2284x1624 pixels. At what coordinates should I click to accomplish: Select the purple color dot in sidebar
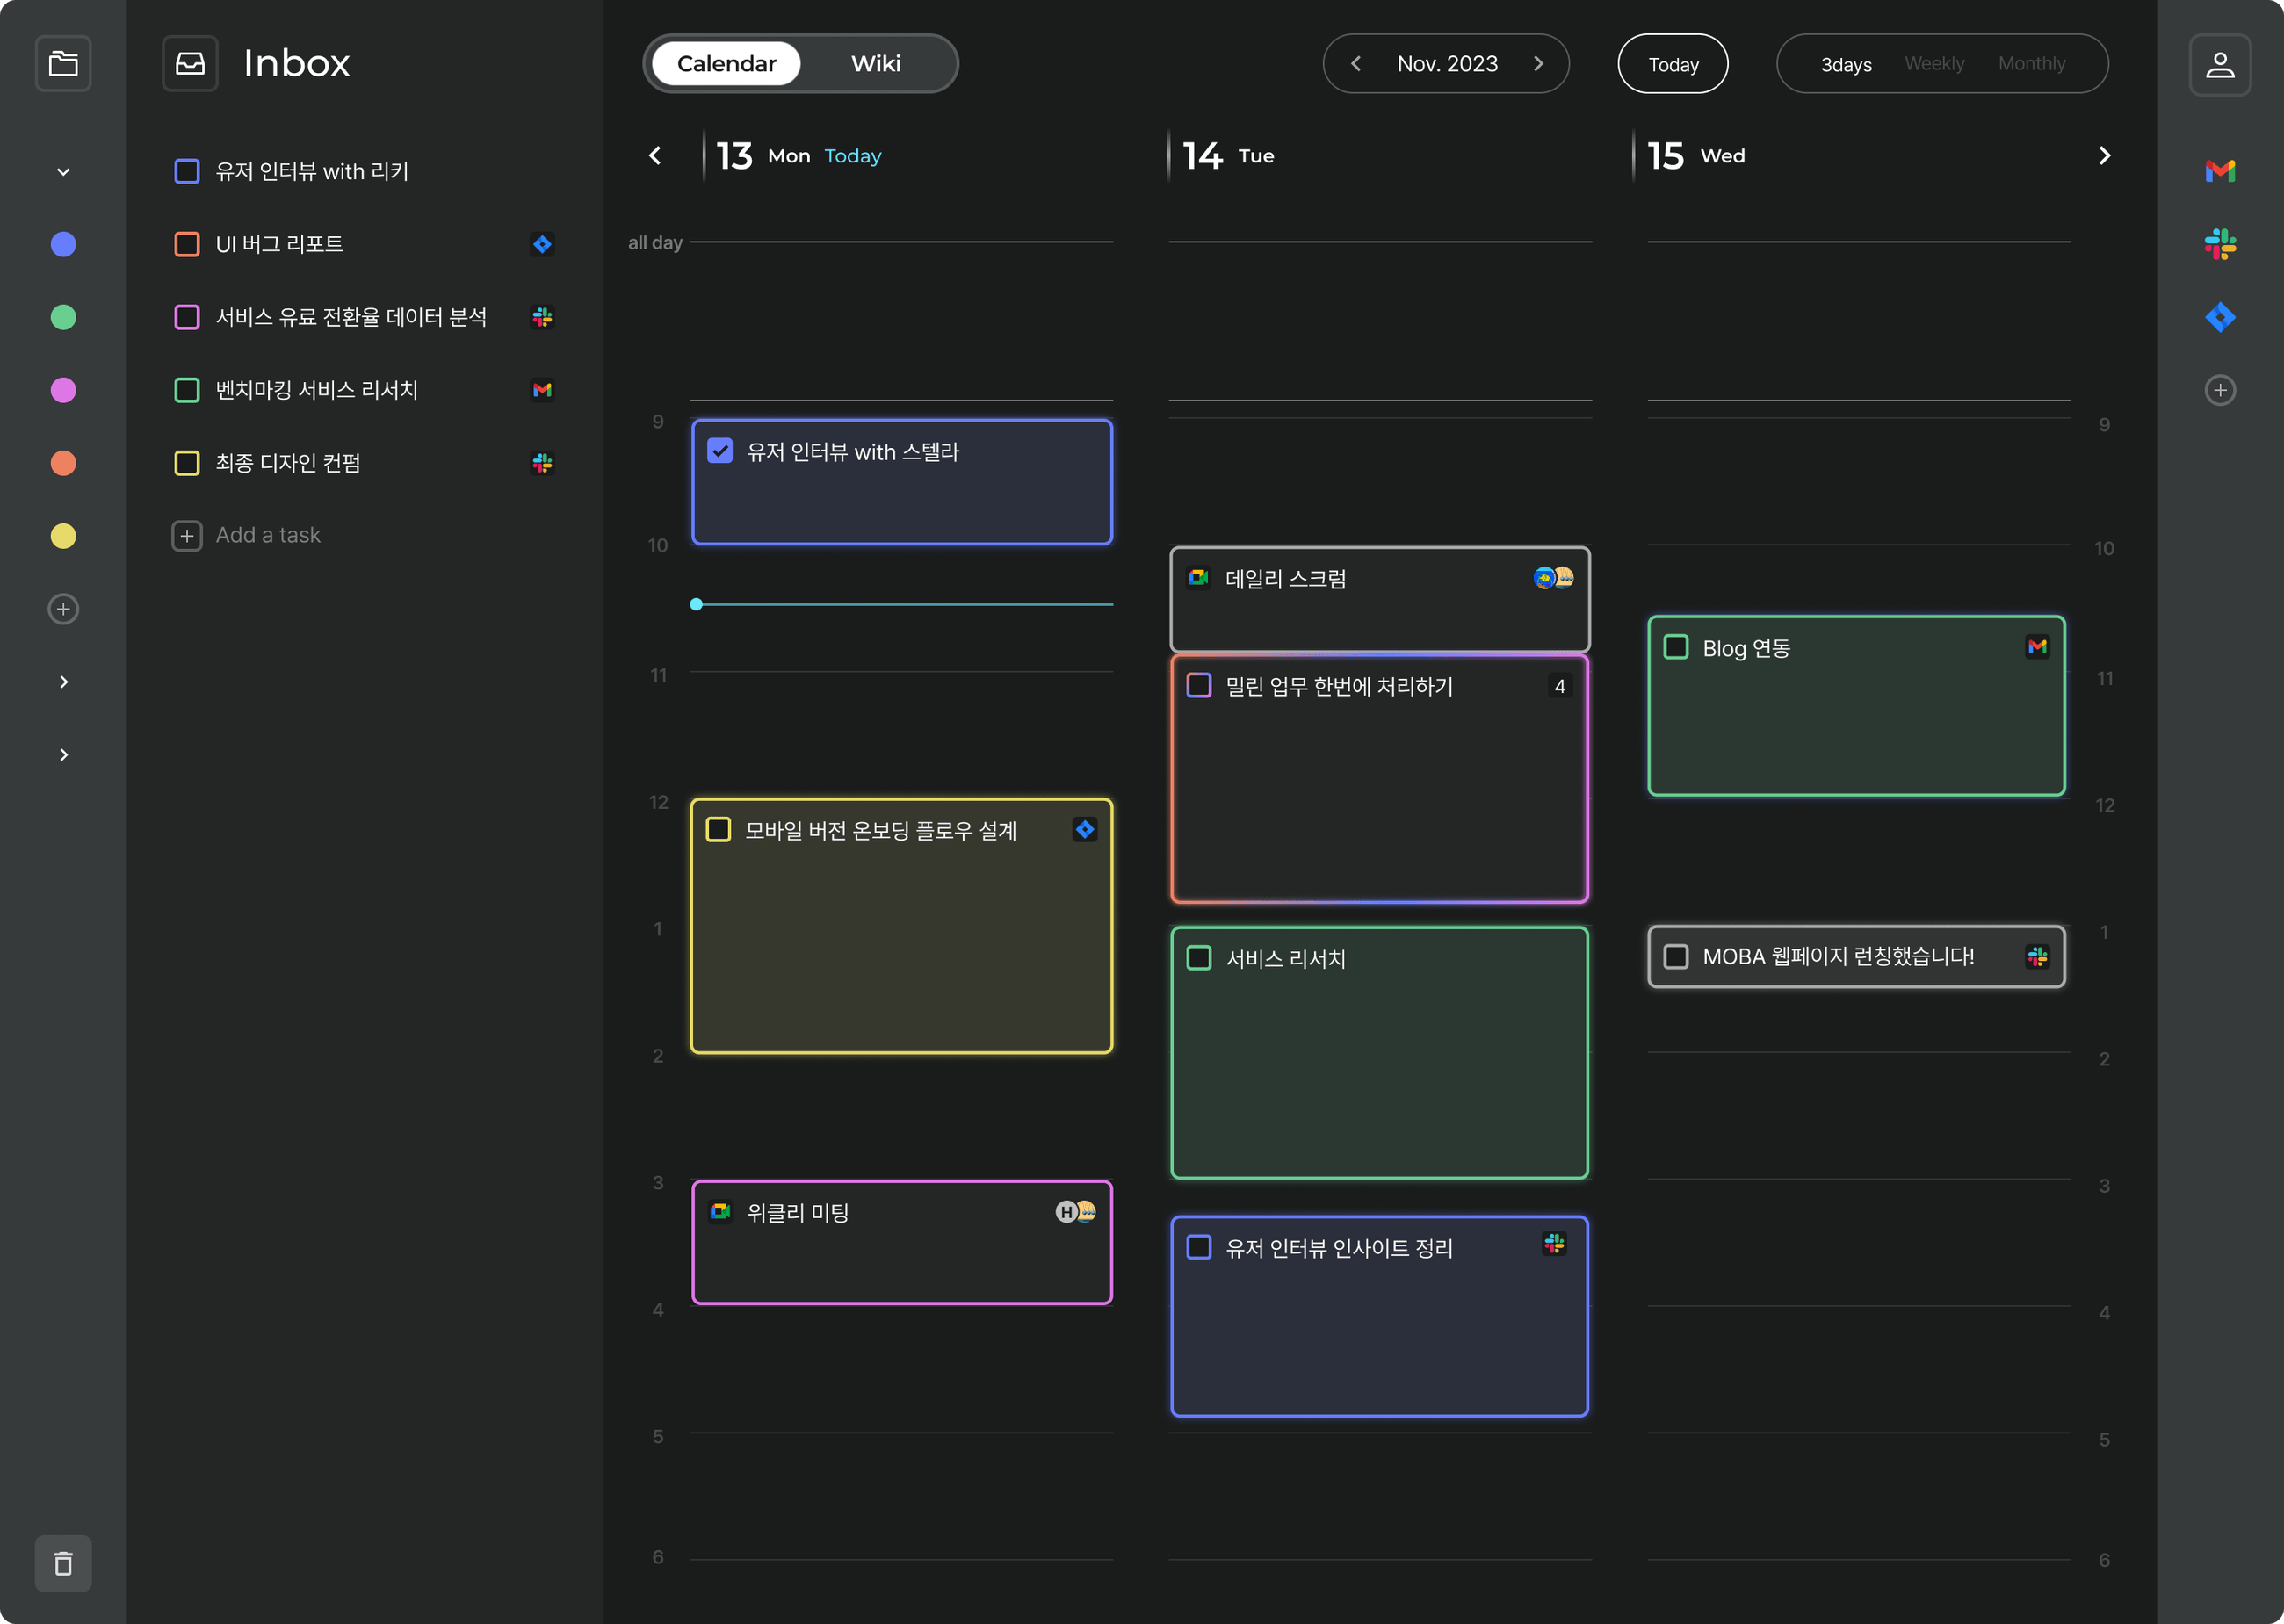(63, 390)
